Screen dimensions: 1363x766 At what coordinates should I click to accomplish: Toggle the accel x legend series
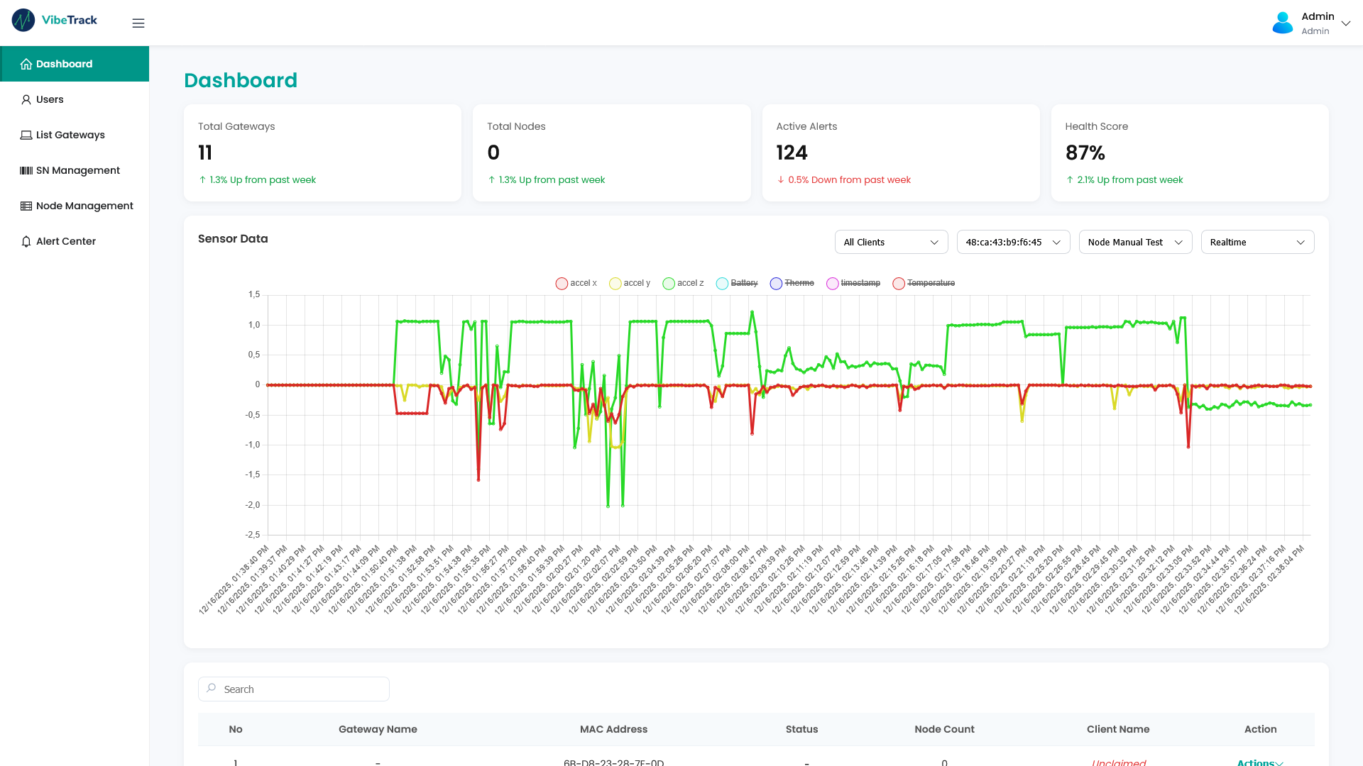pos(576,284)
